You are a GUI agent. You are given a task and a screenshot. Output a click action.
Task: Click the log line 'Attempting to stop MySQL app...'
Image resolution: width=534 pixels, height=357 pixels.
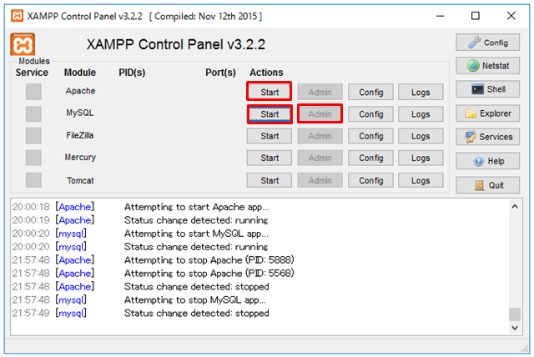coord(195,299)
